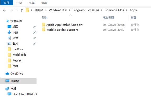Open LAPTOP-THIB7U8 network computer entry
This screenshot has width=151, height=111.
point(24,94)
